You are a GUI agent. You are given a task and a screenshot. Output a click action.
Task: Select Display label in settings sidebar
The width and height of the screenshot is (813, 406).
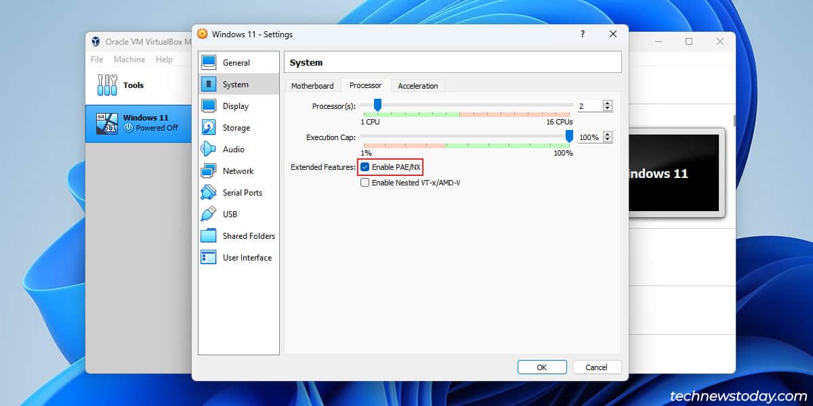[236, 106]
